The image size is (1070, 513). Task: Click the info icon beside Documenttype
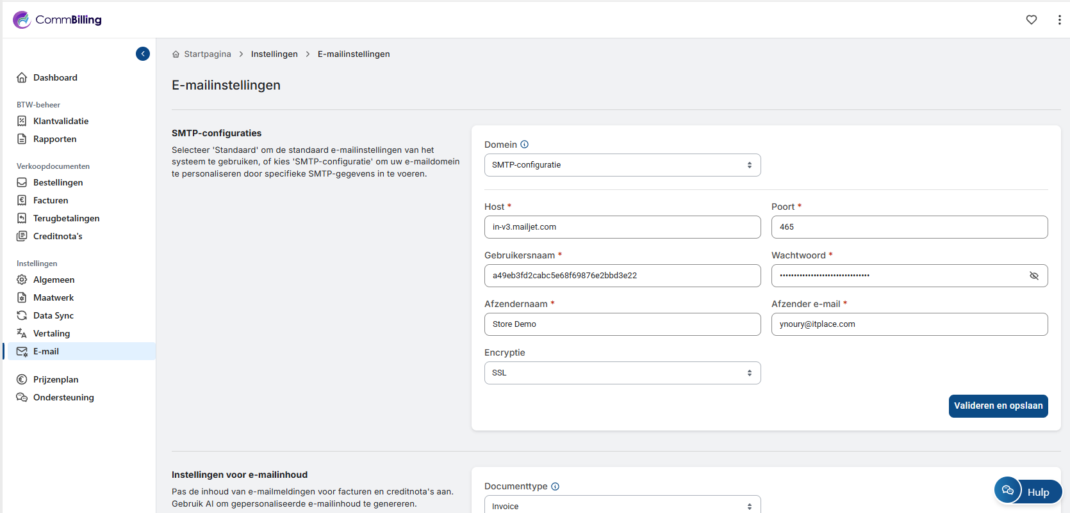click(x=556, y=486)
